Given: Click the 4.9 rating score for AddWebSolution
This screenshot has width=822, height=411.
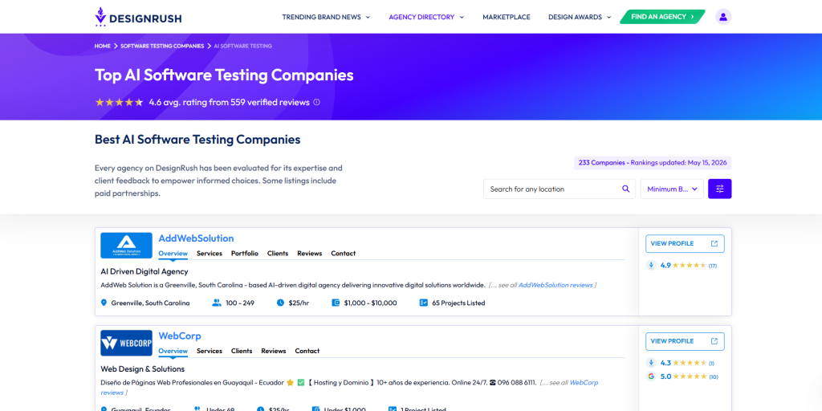Looking at the screenshot, I should coord(665,265).
